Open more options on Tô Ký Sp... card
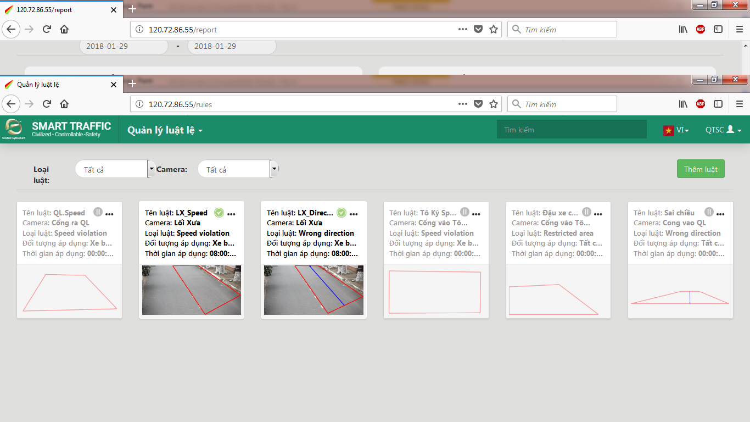The height and width of the screenshot is (422, 750). pyautogui.click(x=476, y=214)
